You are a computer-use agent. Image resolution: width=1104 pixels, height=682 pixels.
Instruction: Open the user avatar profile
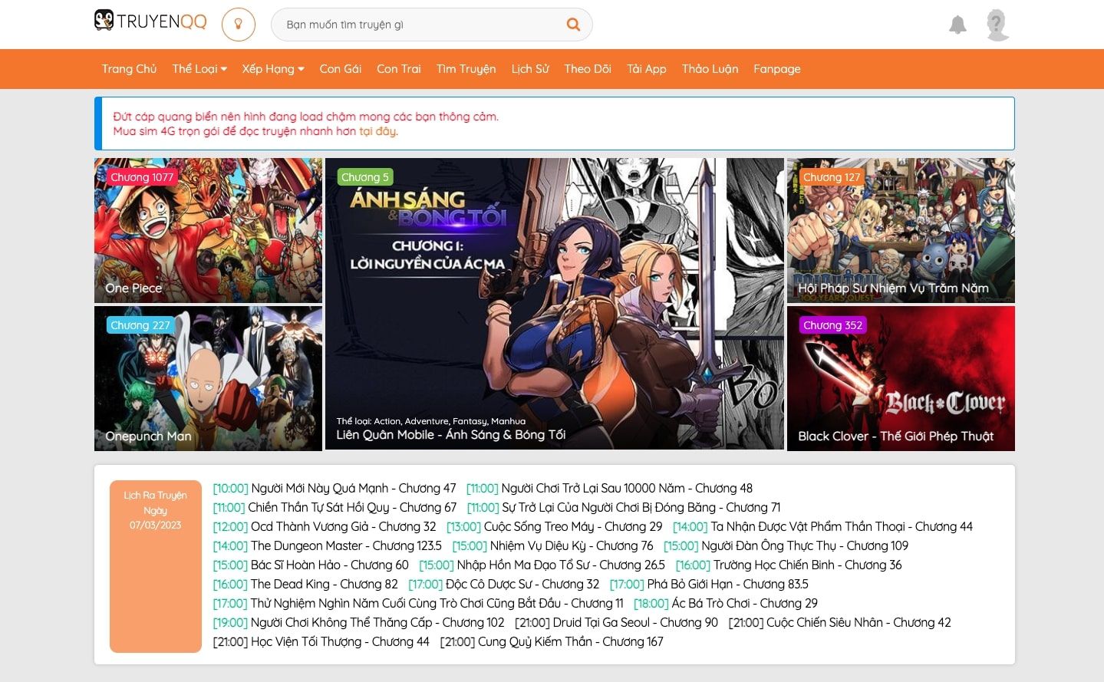[x=997, y=25]
